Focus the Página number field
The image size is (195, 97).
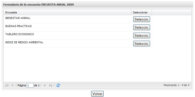click(30, 85)
